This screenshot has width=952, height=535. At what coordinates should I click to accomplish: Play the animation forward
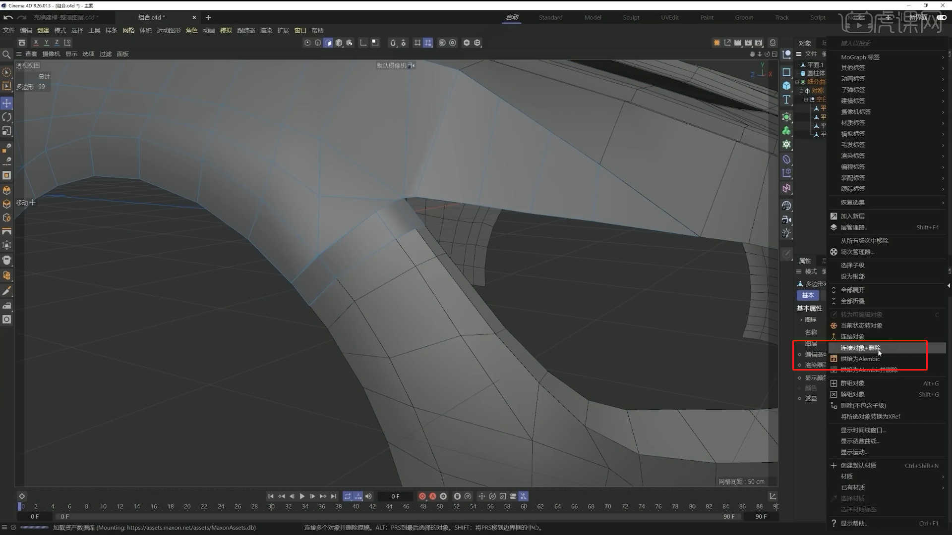pyautogui.click(x=302, y=496)
